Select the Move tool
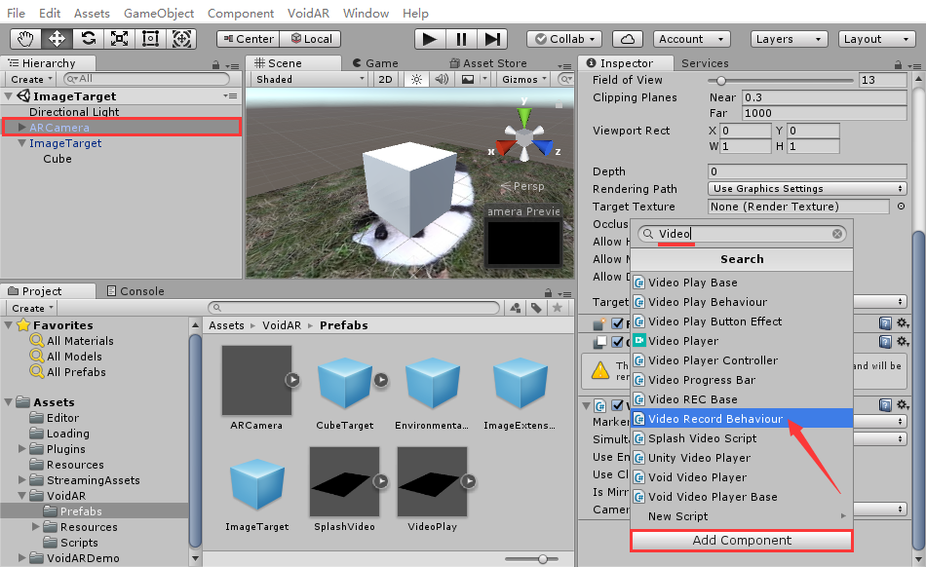Viewport: 926px width, 567px height. [57, 39]
